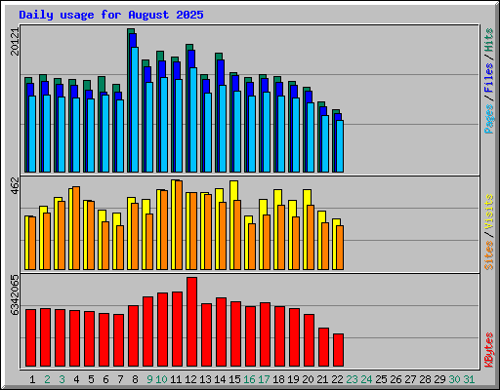This screenshot has width=500, height=390.
Task: Click day 31 on the x-axis
Action: coord(469,379)
